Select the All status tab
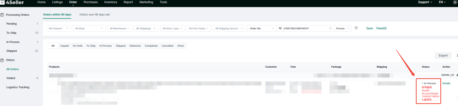 point(53,46)
